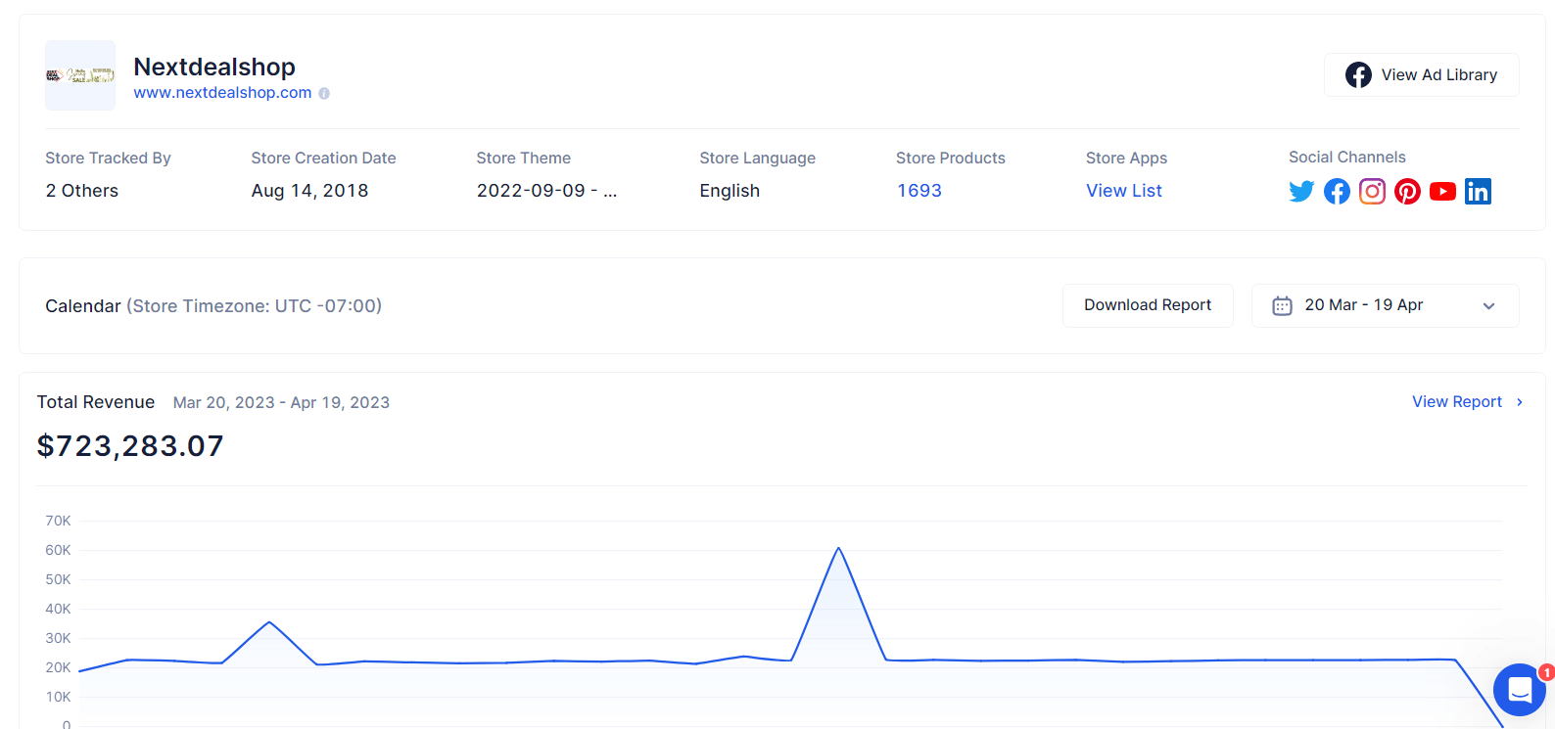The image size is (1555, 729).
Task: Click the 'English' store language value
Action: tap(730, 191)
